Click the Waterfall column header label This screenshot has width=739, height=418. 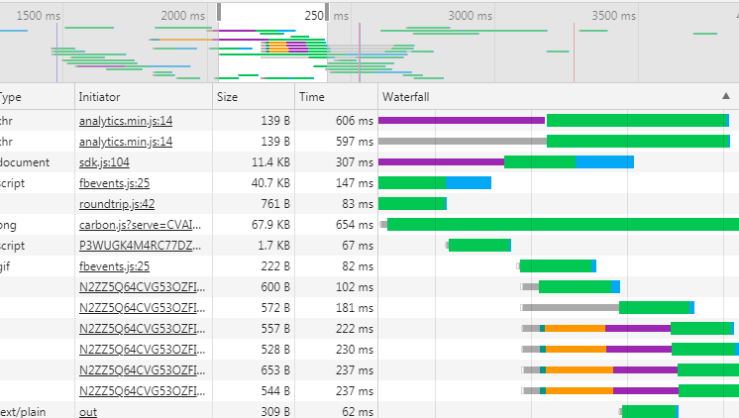[405, 97]
